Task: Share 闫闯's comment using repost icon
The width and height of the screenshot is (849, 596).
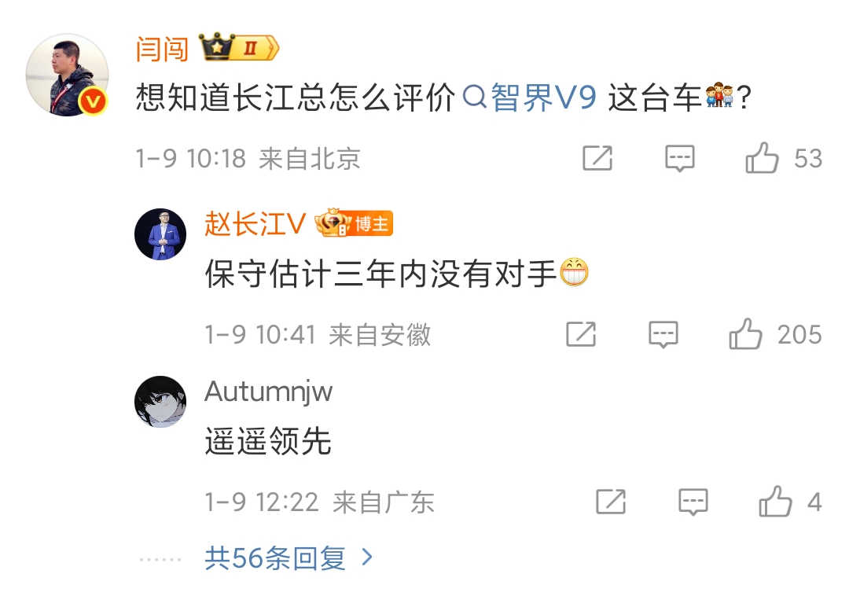Action: point(597,158)
